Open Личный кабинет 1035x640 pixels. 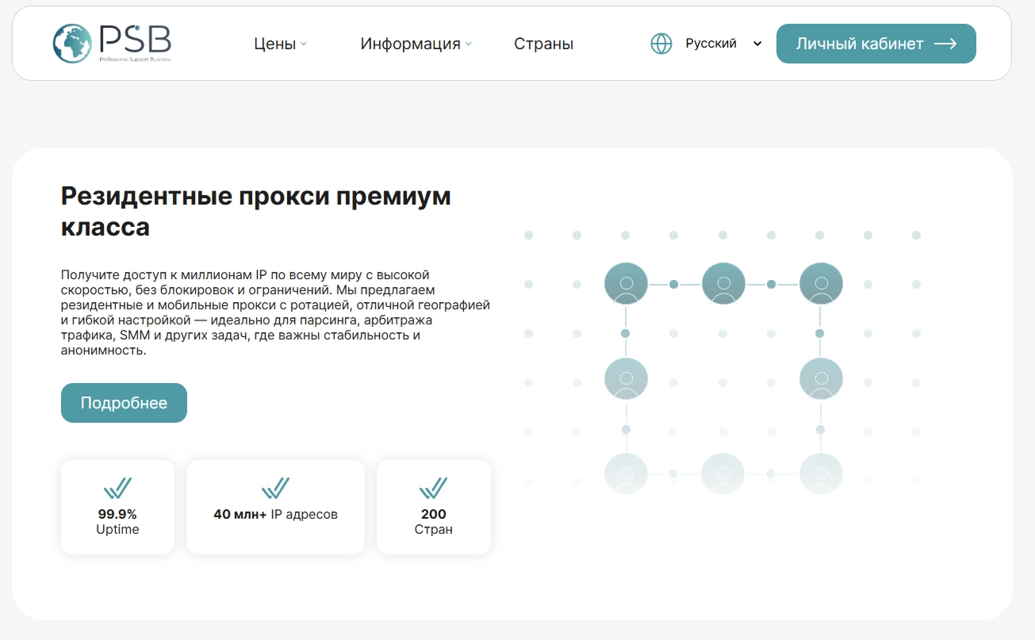(x=876, y=44)
